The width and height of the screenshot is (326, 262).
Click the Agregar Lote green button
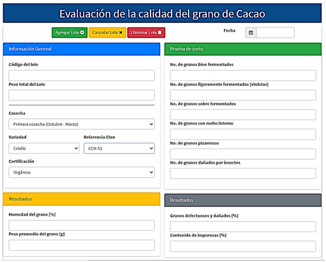pyautogui.click(x=69, y=33)
